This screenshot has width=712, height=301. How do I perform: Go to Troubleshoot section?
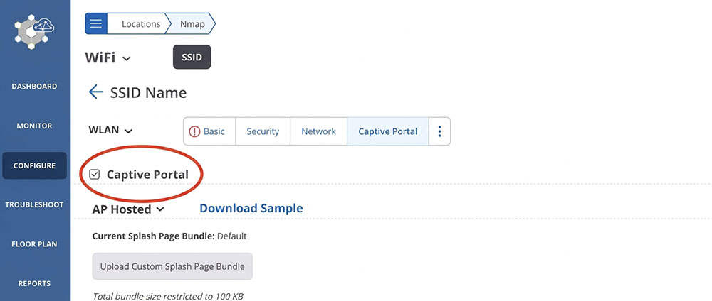(34, 204)
